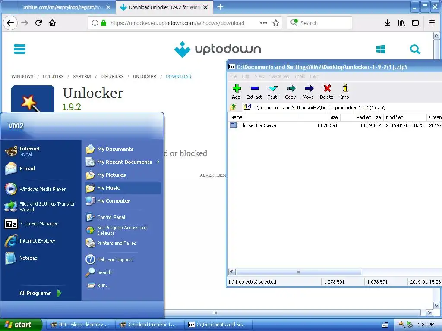Click the 7-Zip Test toolbar icon
442x331 pixels.
pyautogui.click(x=272, y=91)
